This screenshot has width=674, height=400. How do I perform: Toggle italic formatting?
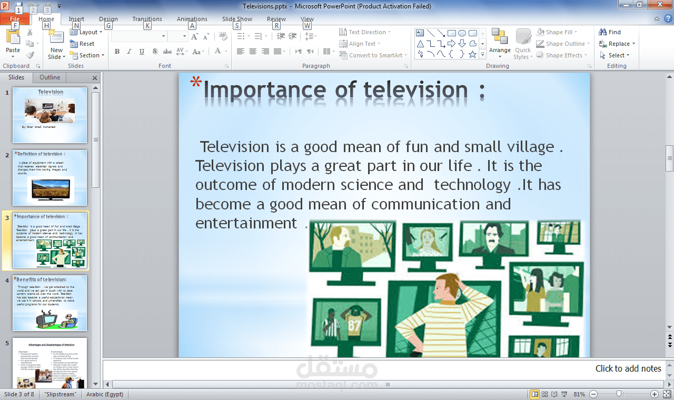[128, 52]
